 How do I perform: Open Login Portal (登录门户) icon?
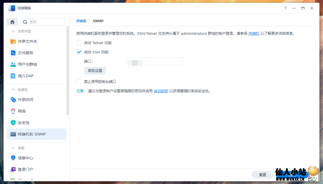click(x=13, y=170)
